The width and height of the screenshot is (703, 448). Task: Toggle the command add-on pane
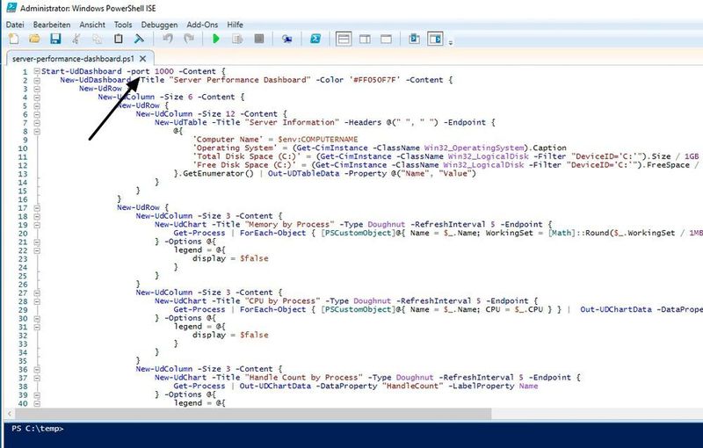click(435, 39)
